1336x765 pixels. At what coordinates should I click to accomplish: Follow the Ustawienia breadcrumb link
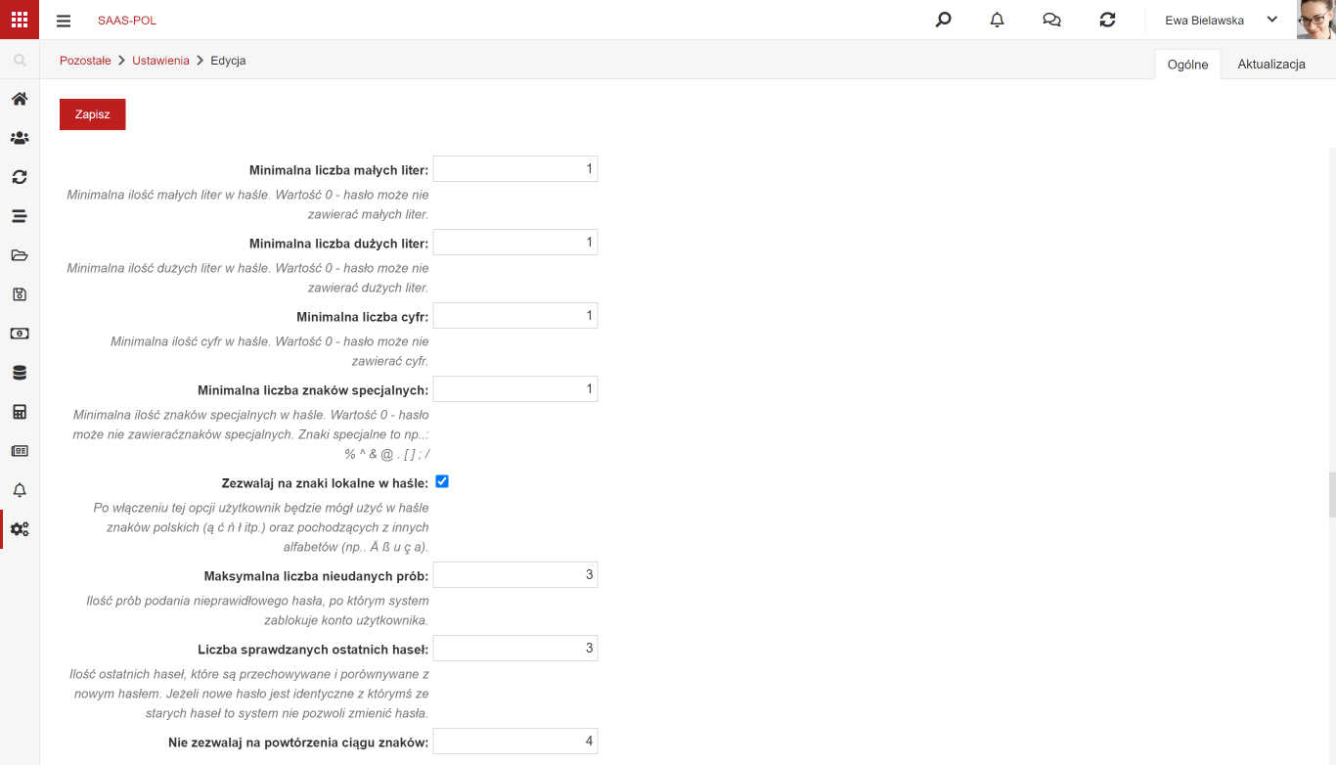(x=160, y=60)
